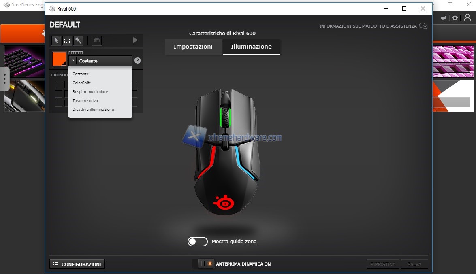The image size is (476, 274).
Task: Open the orange color swatch picker
Action: tap(59, 59)
